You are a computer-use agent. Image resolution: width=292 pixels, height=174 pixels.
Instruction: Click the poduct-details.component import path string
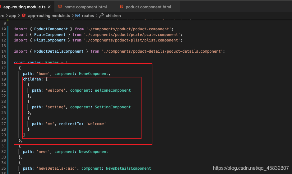(162, 51)
